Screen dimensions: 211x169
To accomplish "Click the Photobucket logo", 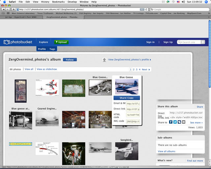I will pyautogui.click(x=18, y=42).
